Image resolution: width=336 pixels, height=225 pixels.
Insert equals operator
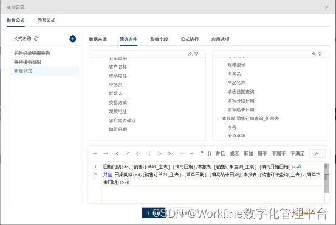click(181, 154)
